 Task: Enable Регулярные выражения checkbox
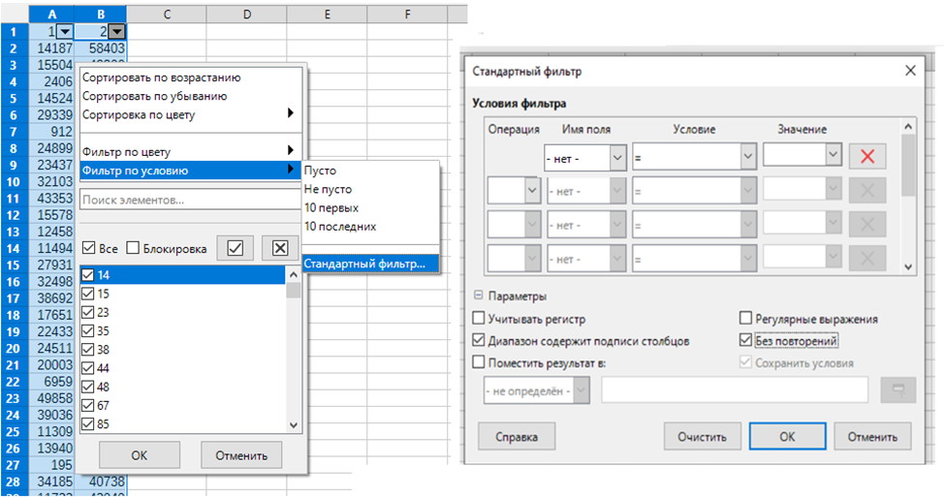tap(745, 319)
